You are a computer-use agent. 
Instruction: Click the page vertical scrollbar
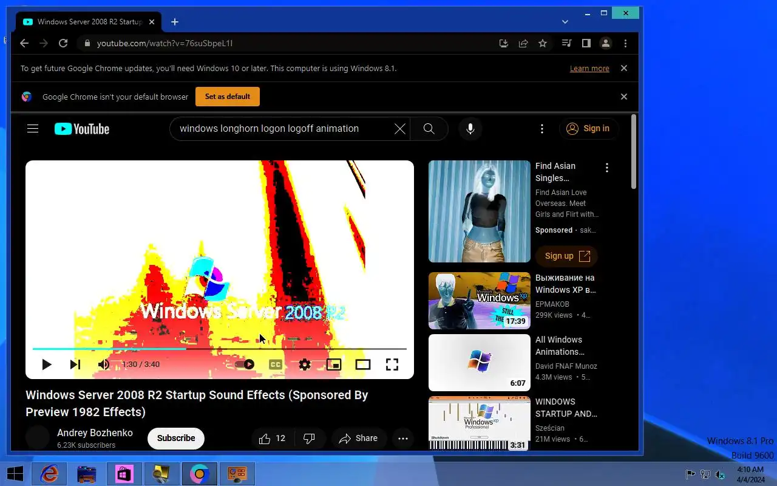(x=634, y=152)
